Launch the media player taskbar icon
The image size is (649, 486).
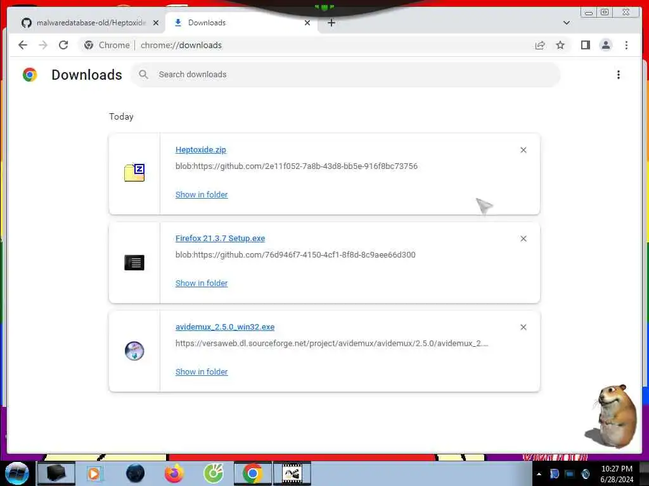[94, 473]
